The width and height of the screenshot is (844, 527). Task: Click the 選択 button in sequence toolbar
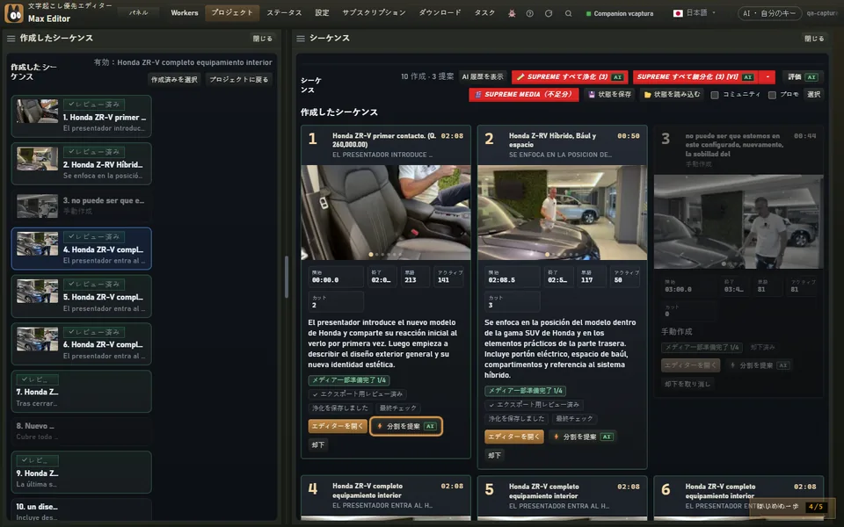point(813,95)
